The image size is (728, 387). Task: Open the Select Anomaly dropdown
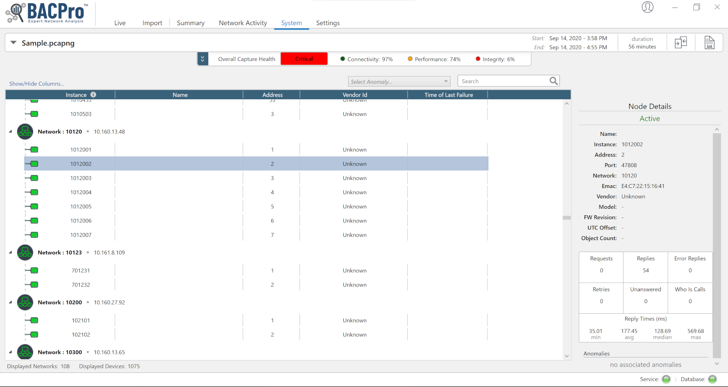pyautogui.click(x=399, y=81)
